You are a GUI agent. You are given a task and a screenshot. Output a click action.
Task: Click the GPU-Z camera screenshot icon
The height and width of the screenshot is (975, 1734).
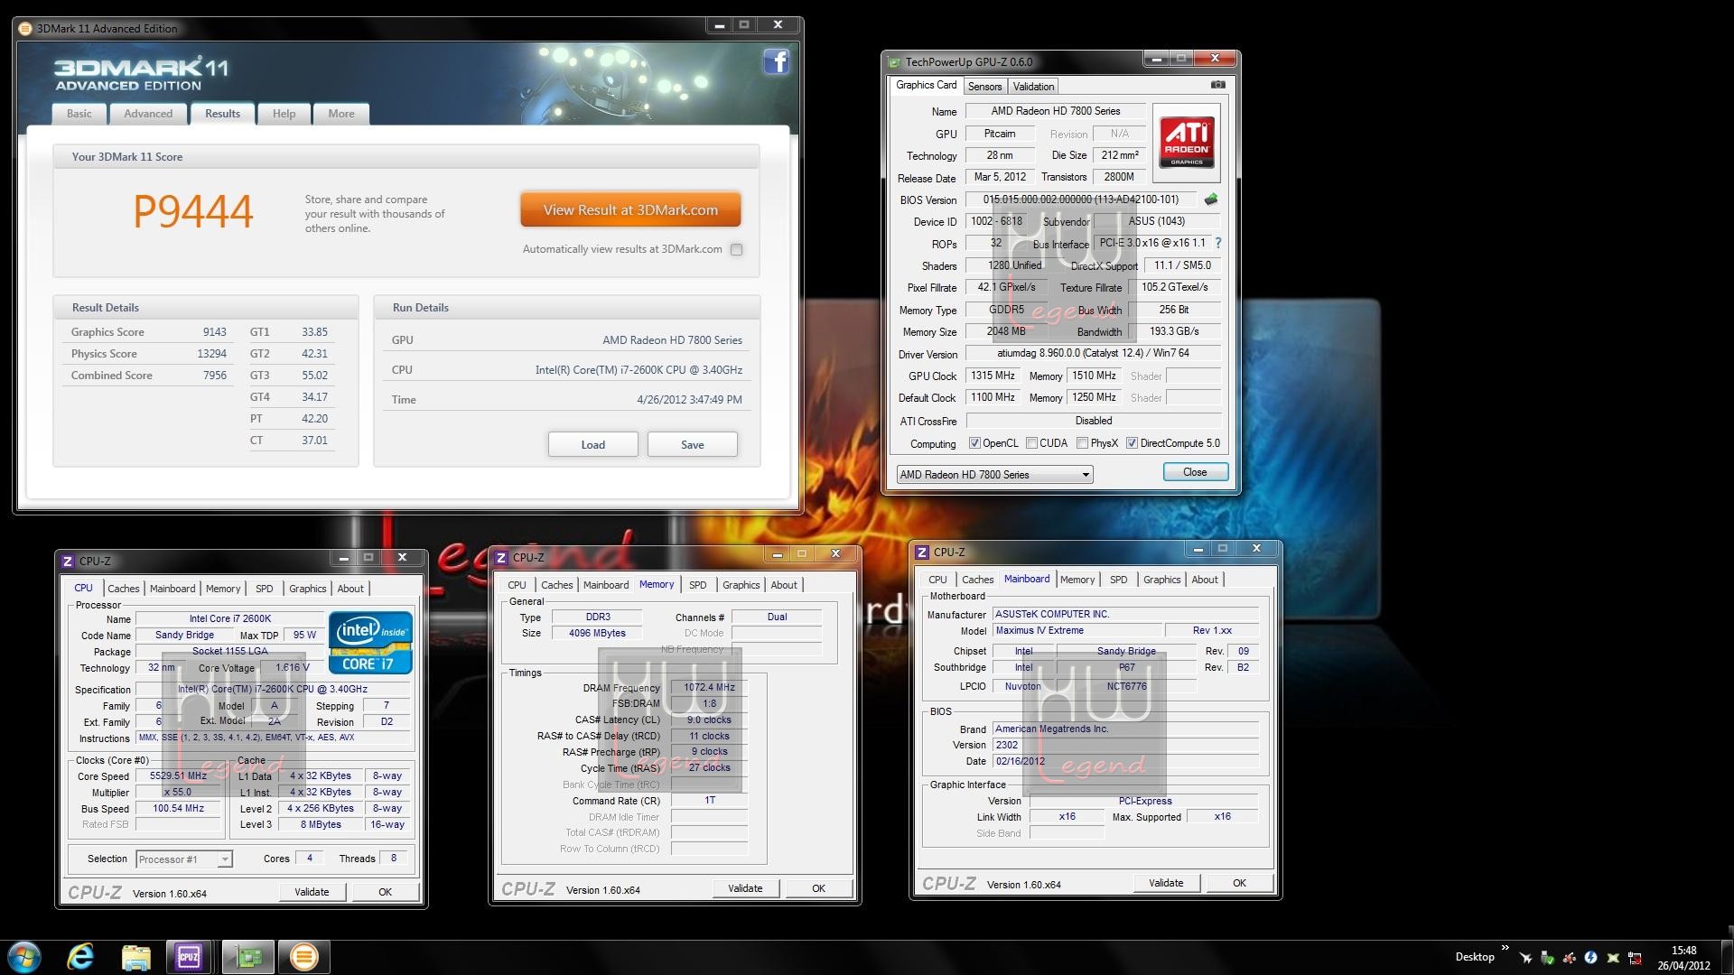[x=1217, y=85]
